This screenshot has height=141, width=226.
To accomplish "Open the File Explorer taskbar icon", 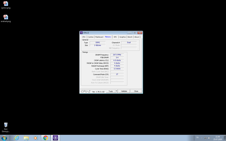I will tap(26, 138).
